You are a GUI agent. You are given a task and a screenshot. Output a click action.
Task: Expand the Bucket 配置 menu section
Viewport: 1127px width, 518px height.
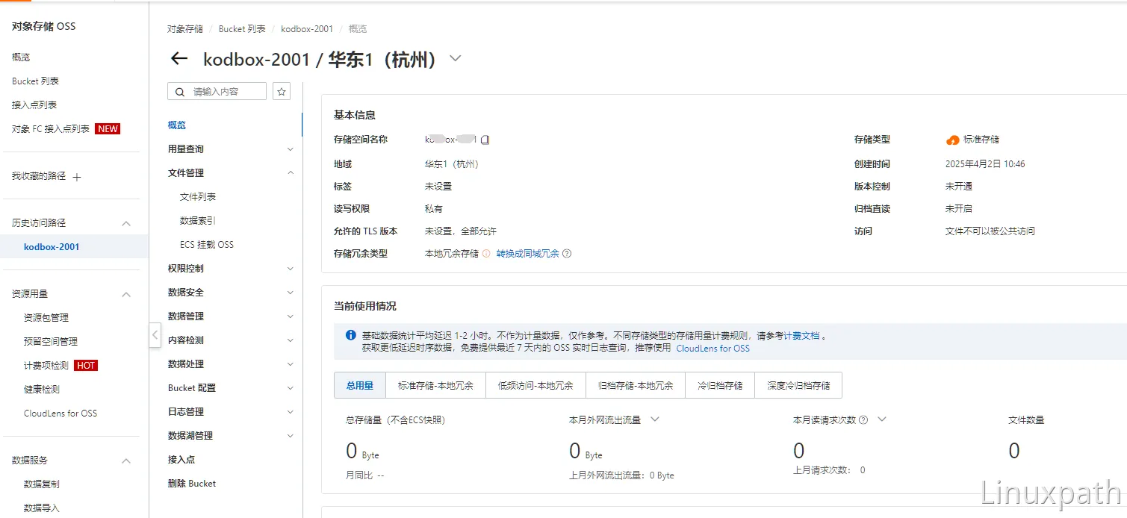pos(291,388)
